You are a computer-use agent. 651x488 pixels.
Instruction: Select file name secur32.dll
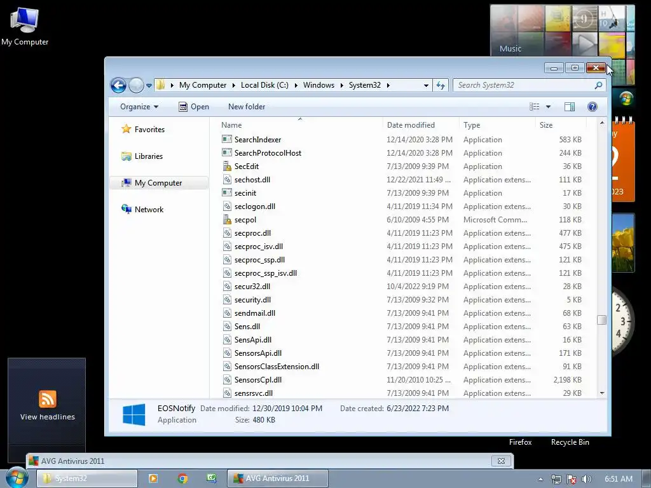pos(252,287)
